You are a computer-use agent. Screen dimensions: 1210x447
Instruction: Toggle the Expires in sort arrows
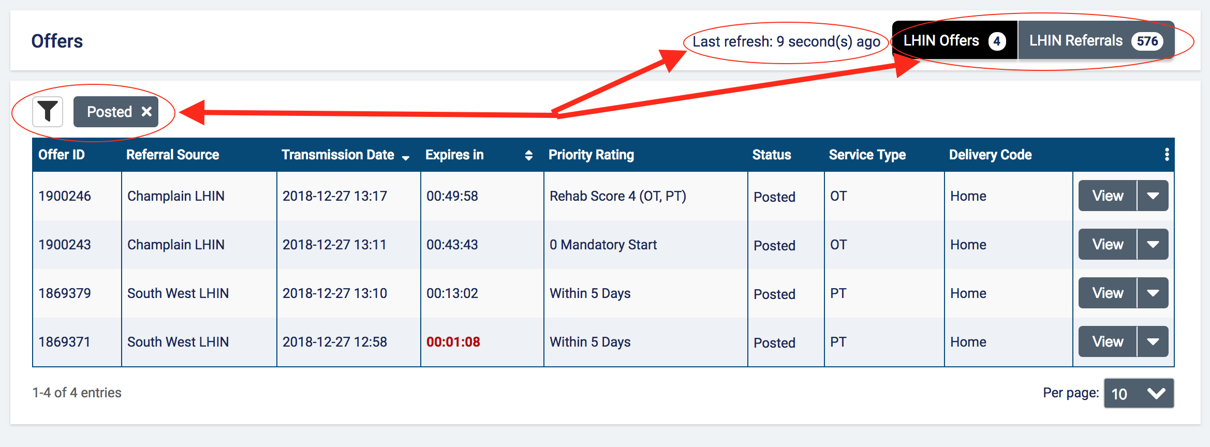click(528, 155)
